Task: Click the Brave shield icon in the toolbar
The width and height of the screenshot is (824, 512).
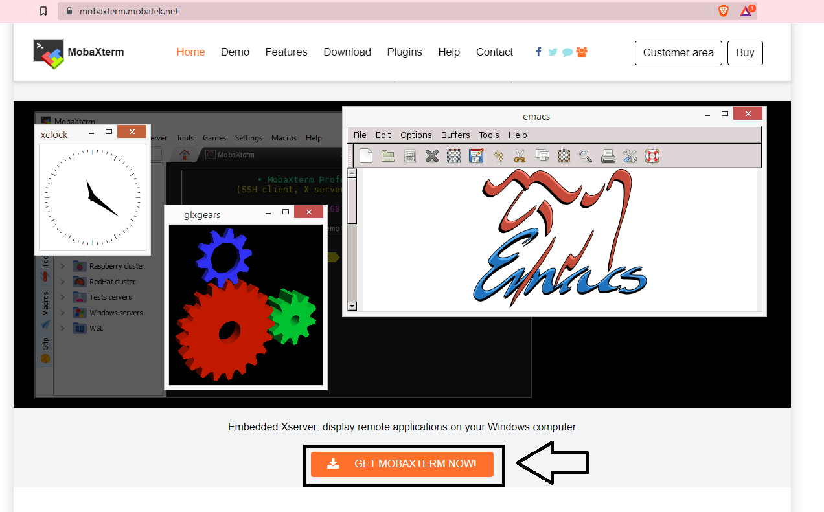Action: coord(722,10)
